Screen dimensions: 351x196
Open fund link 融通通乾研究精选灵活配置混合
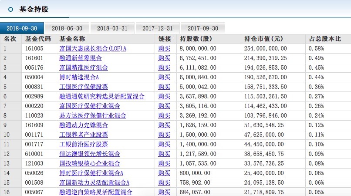coord(102,96)
